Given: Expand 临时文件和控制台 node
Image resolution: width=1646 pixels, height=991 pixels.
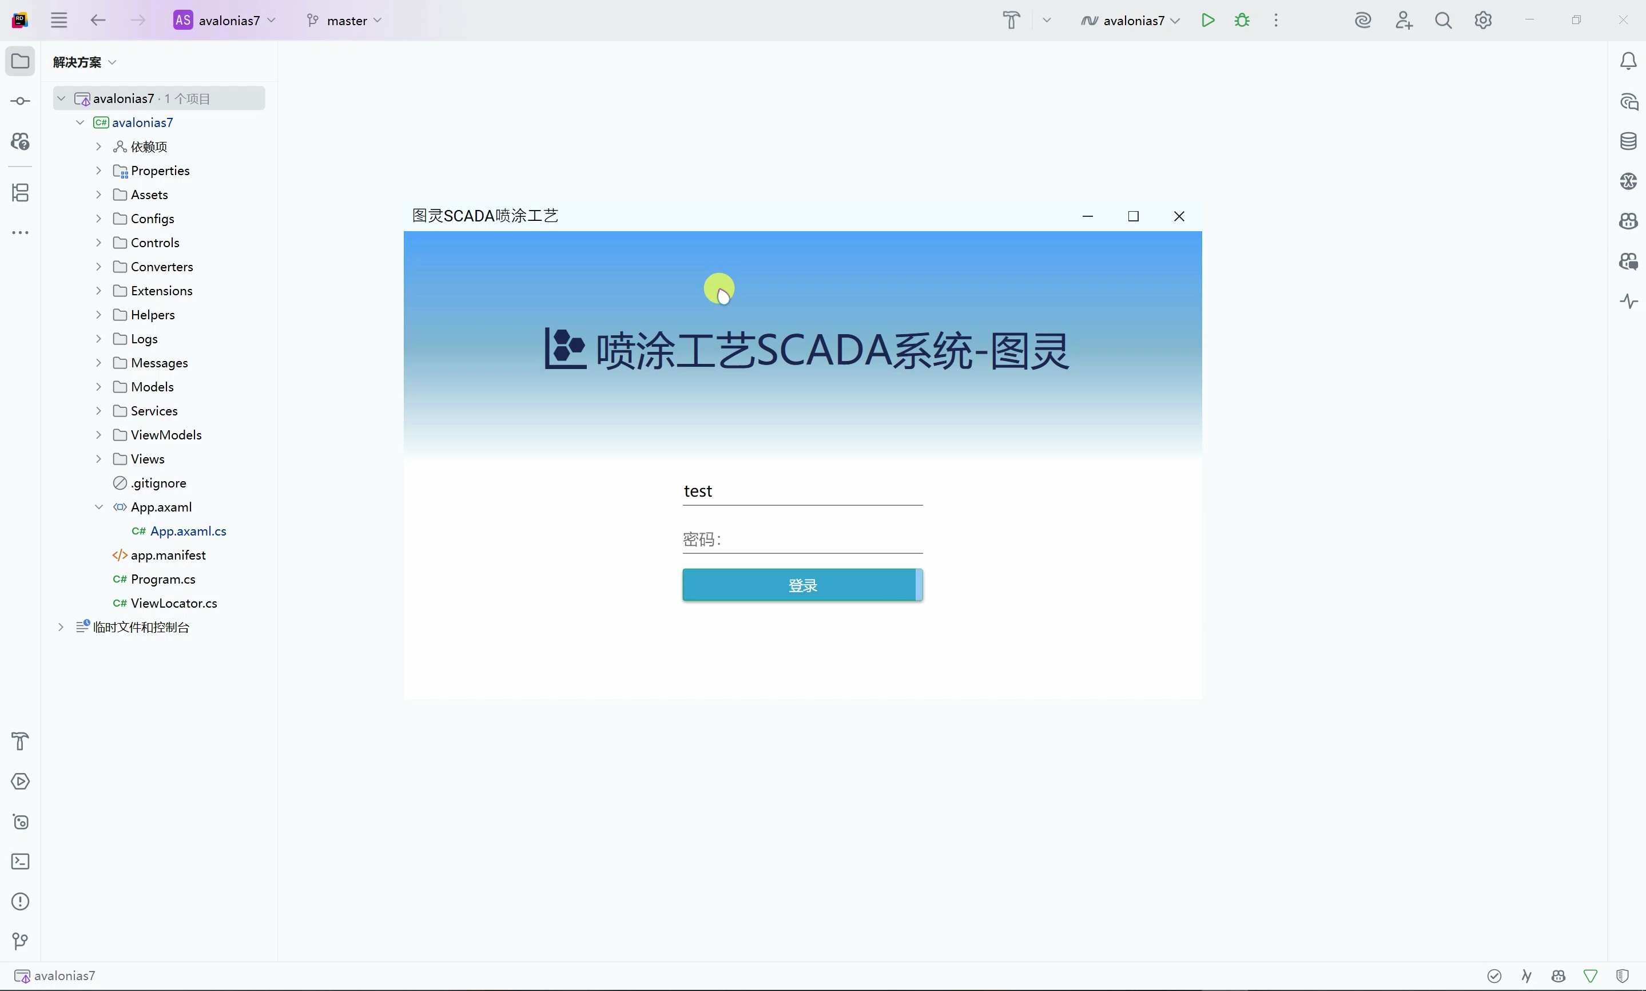Looking at the screenshot, I should tap(61, 628).
